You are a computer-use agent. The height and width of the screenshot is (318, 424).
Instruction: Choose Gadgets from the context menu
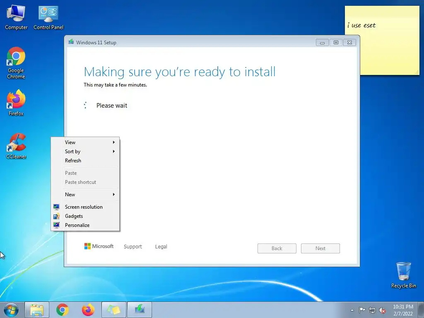pos(85,216)
